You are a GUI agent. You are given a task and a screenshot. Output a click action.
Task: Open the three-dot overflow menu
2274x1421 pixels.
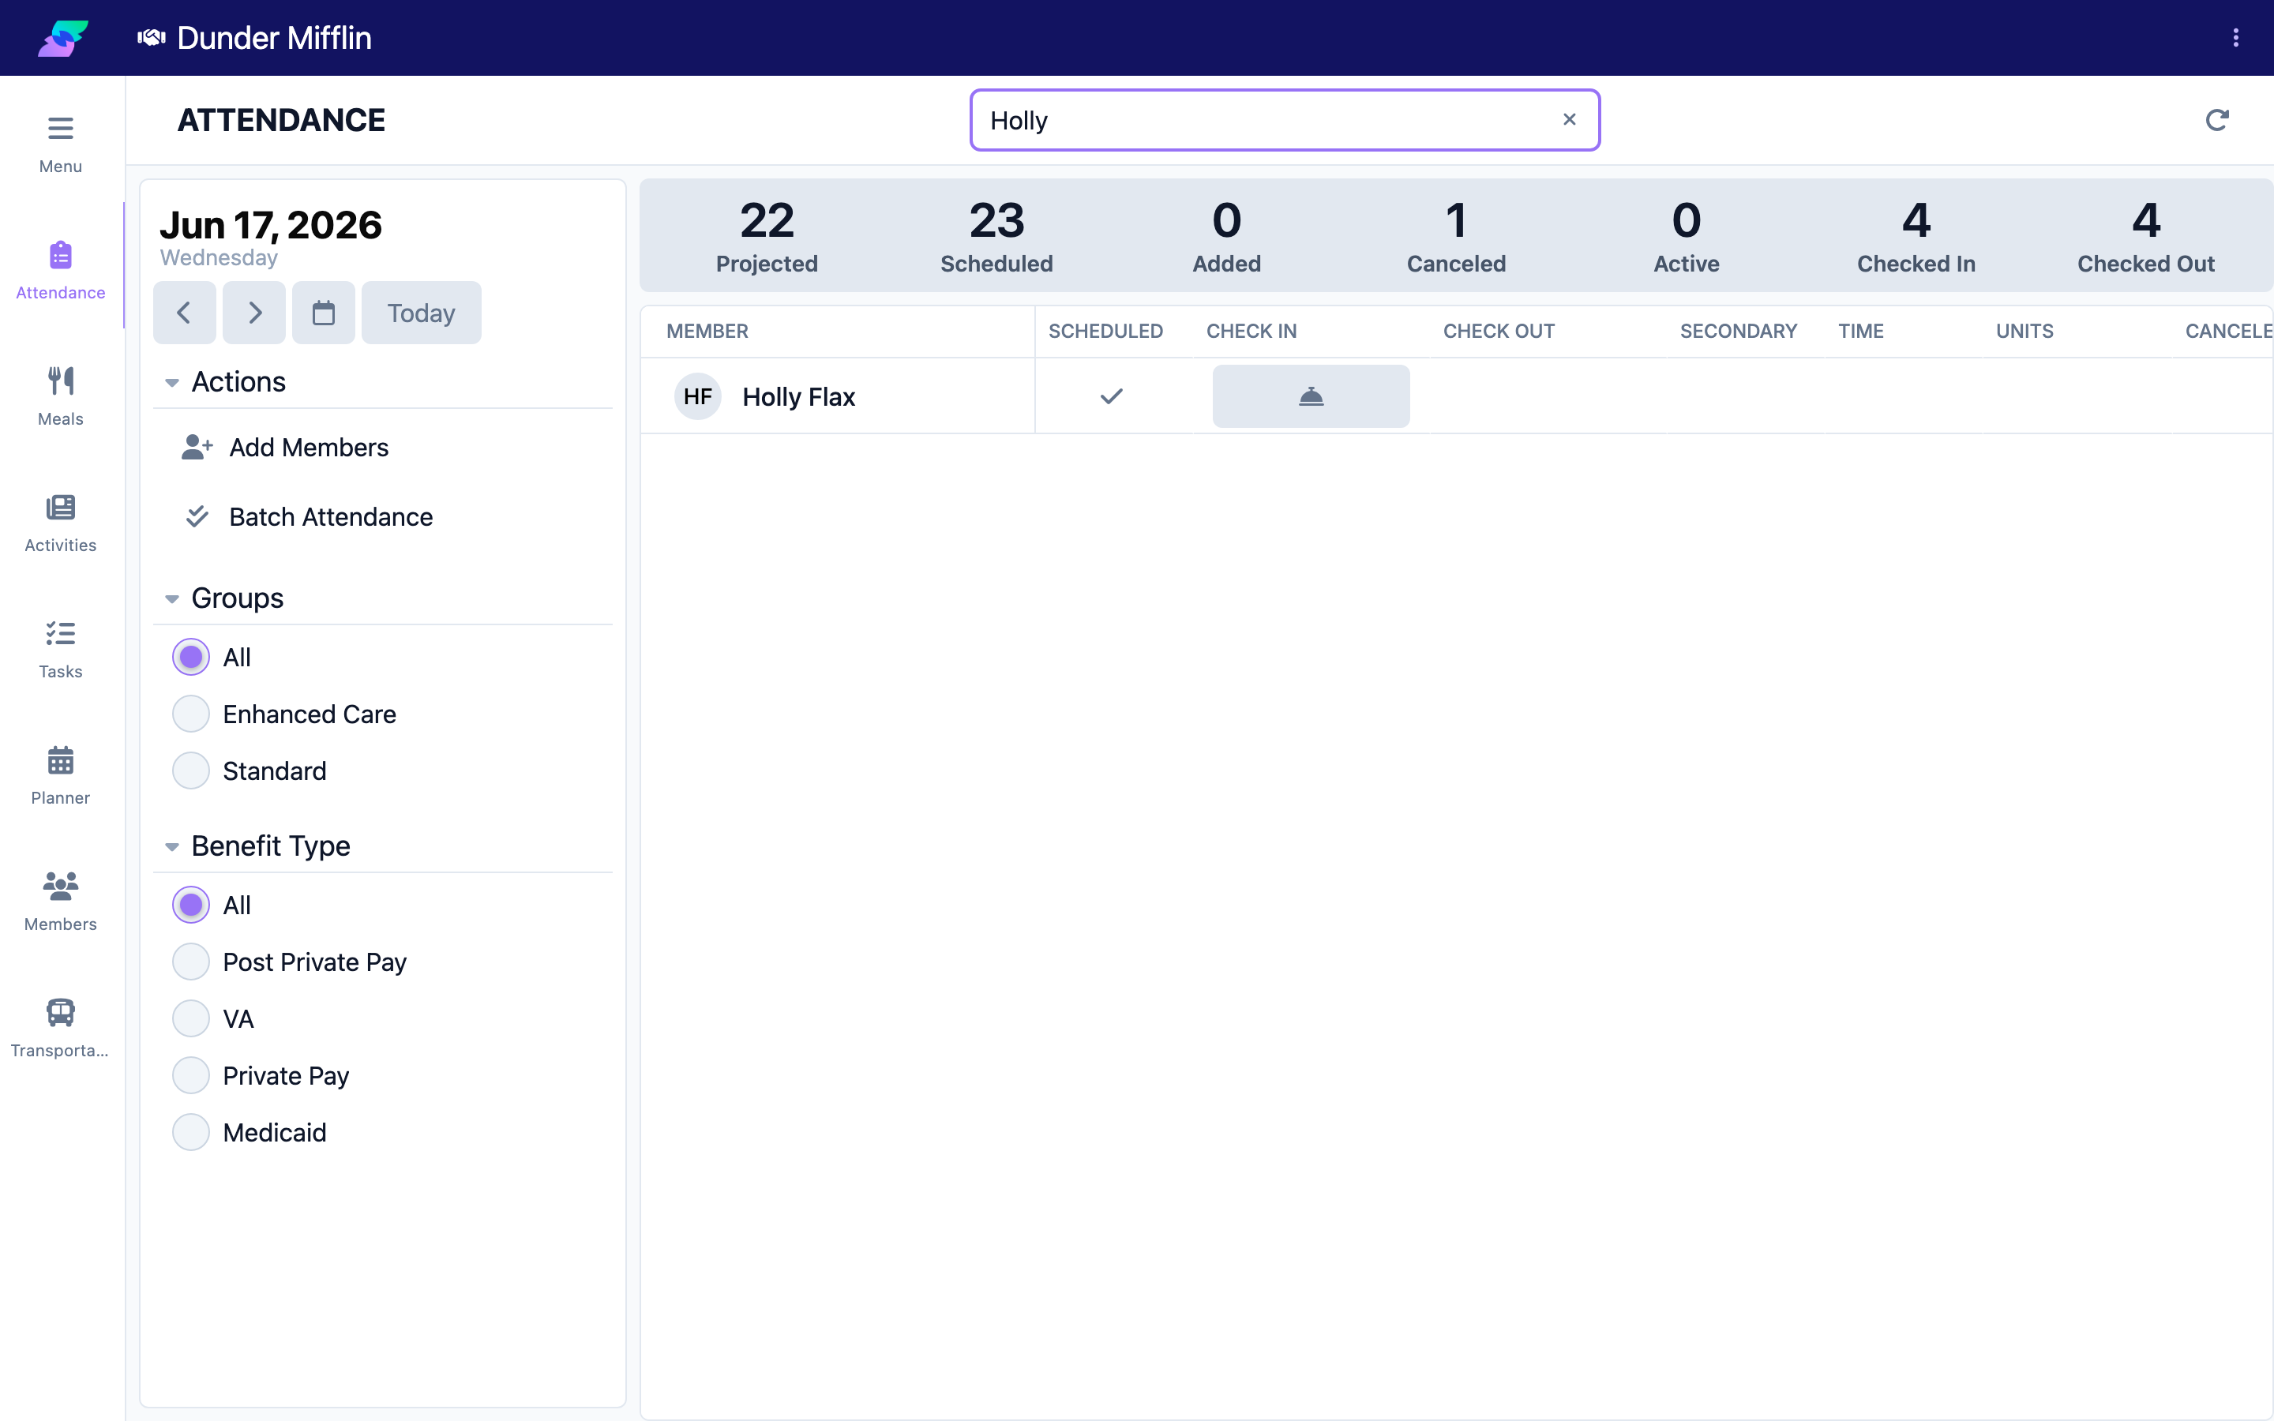click(2235, 38)
